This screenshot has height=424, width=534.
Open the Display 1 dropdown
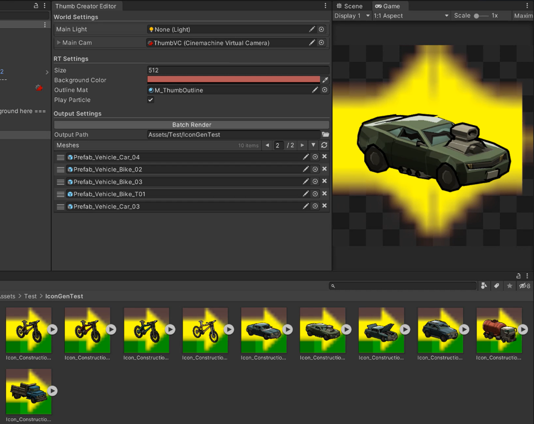point(352,16)
